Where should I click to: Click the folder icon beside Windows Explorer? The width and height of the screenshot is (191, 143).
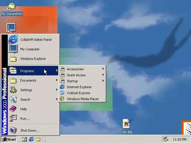pyautogui.click(x=13, y=58)
